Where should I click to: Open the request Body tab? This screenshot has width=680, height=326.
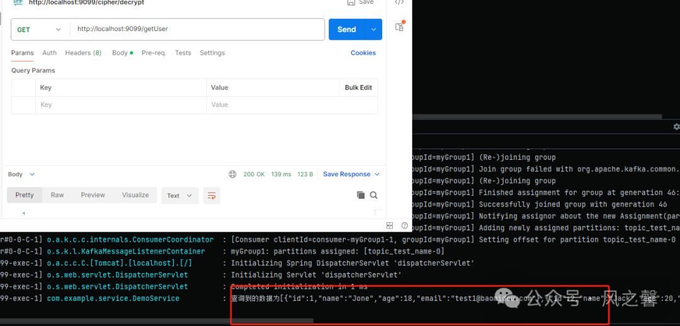click(122, 53)
